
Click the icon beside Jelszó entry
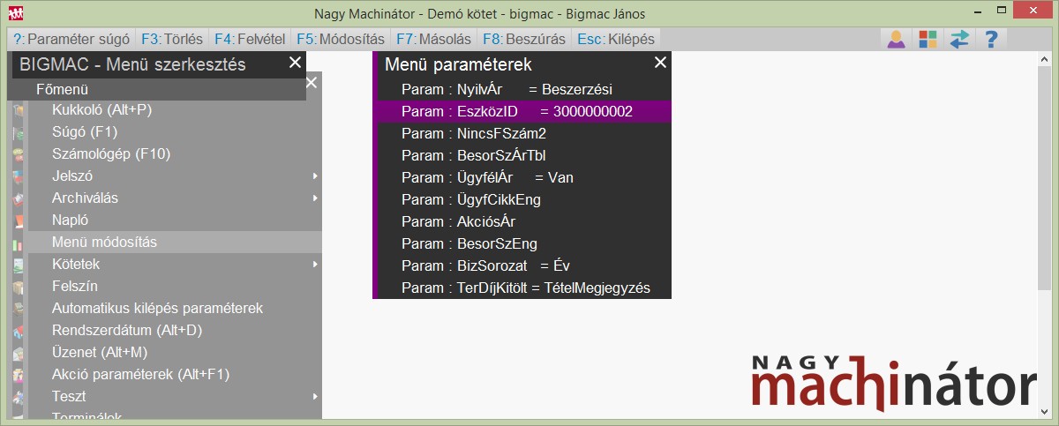tap(19, 176)
